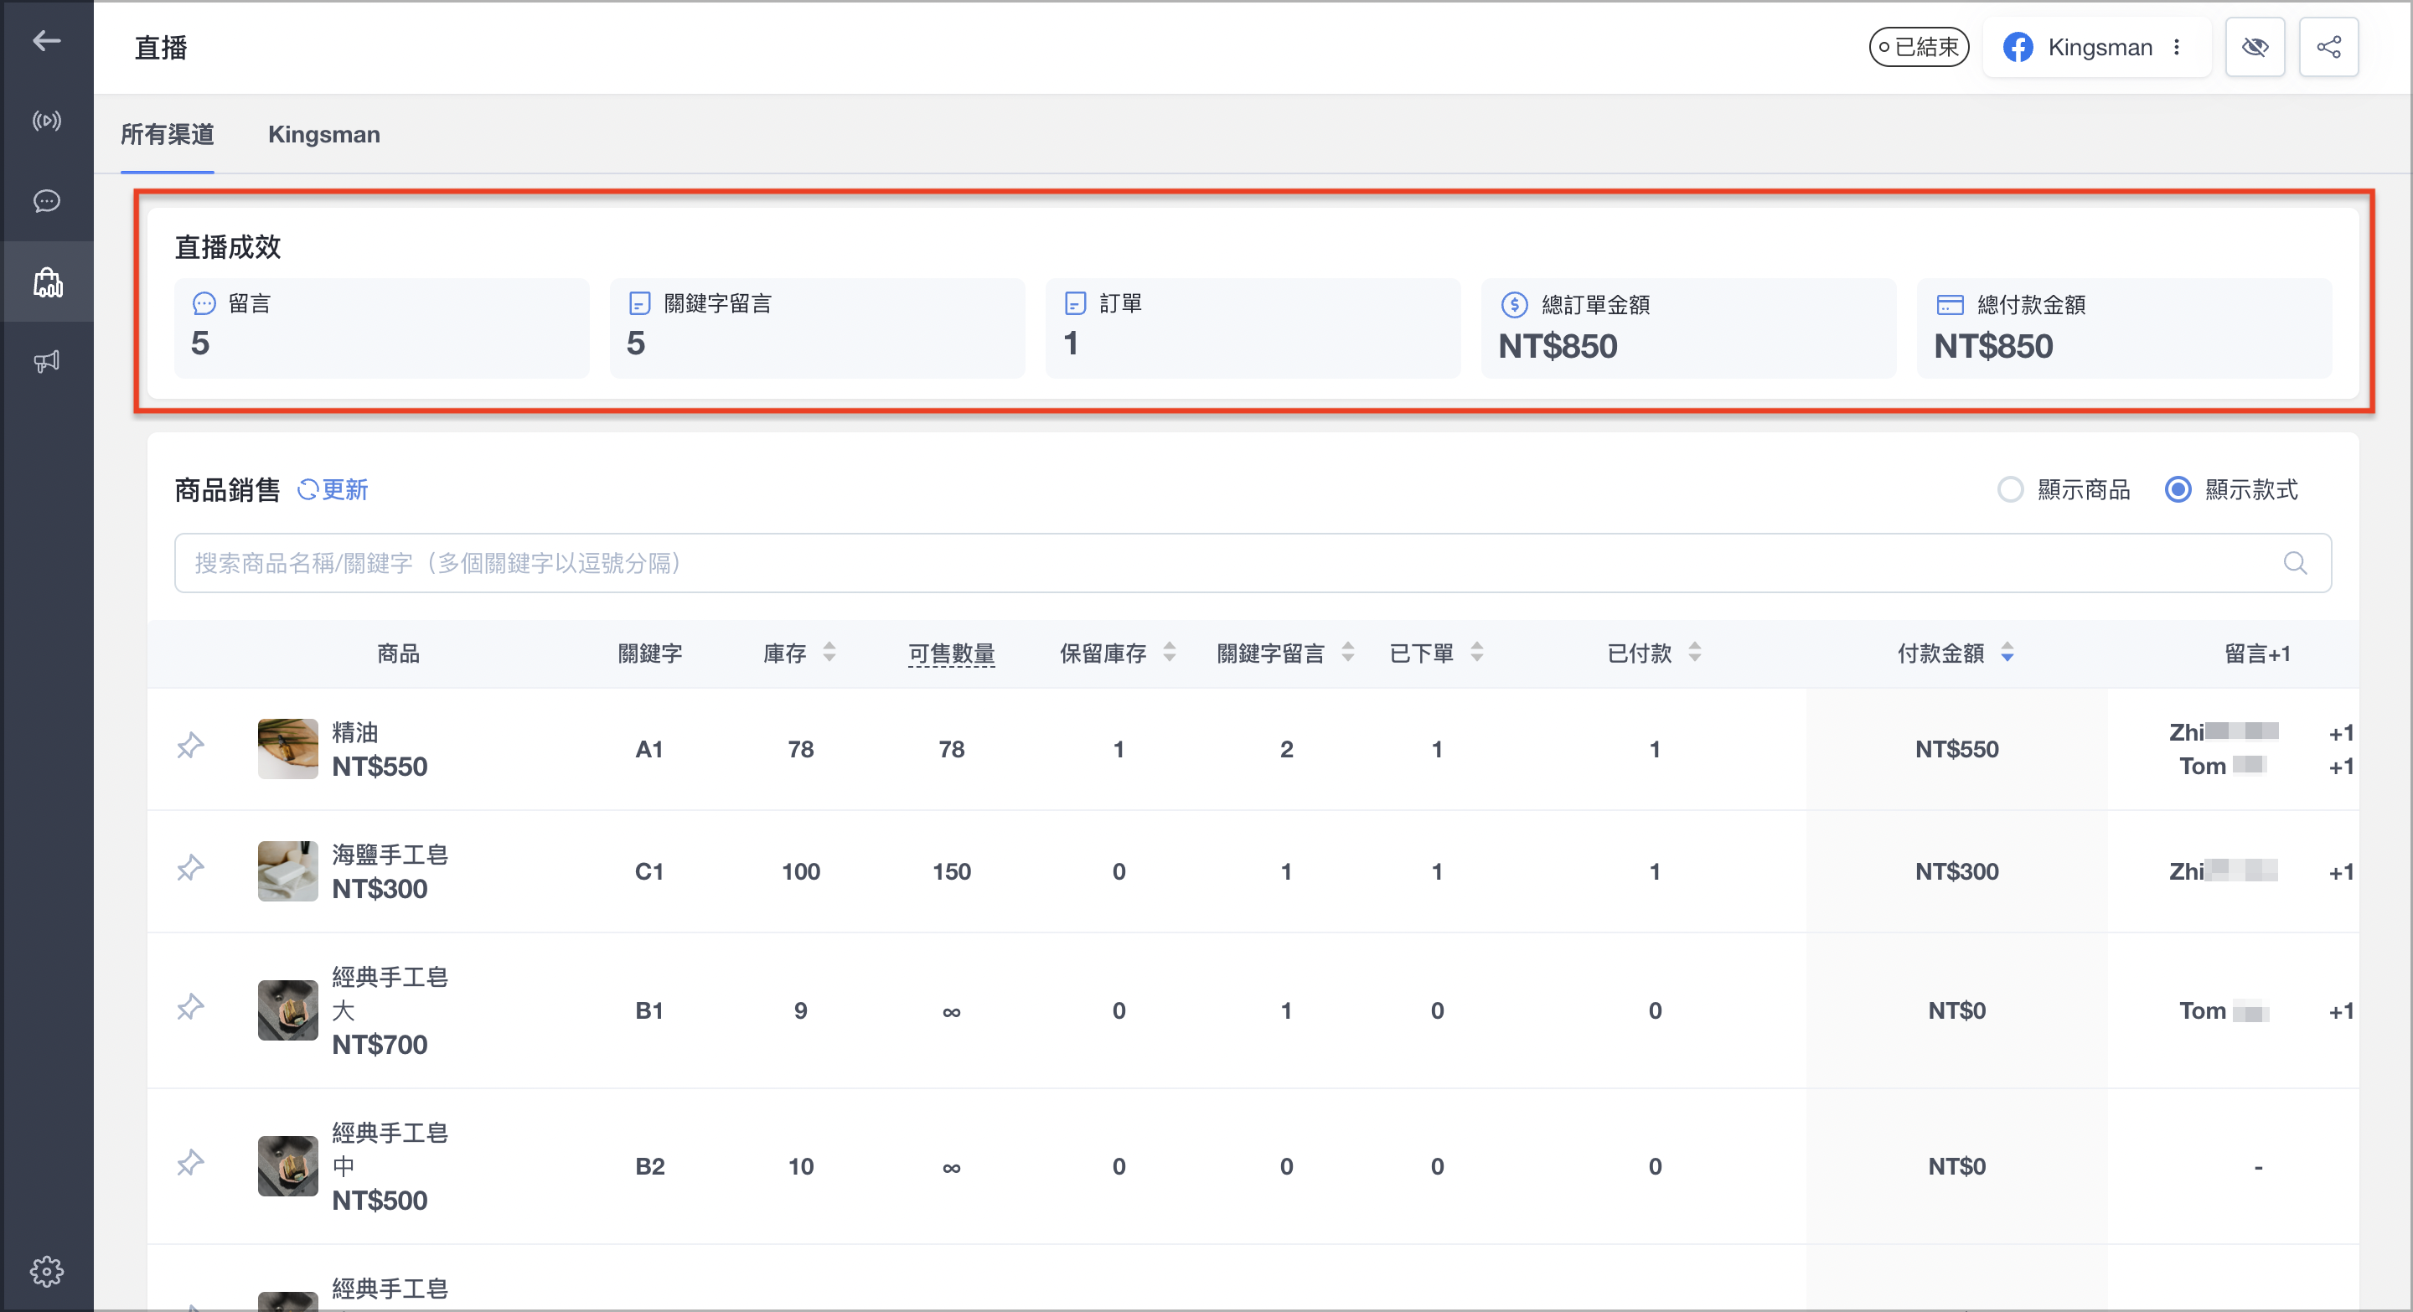The image size is (2413, 1312).
Task: Select the 顯示商品 radio option
Action: [2010, 490]
